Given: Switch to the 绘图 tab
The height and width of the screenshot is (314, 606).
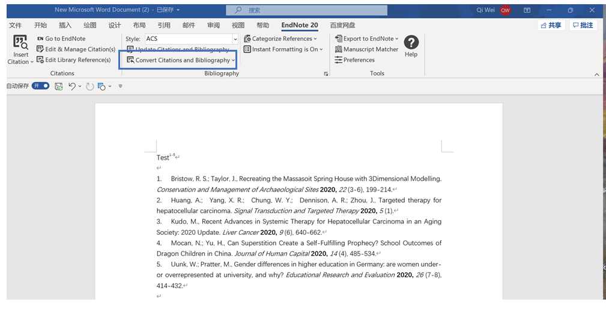Looking at the screenshot, I should [x=89, y=25].
